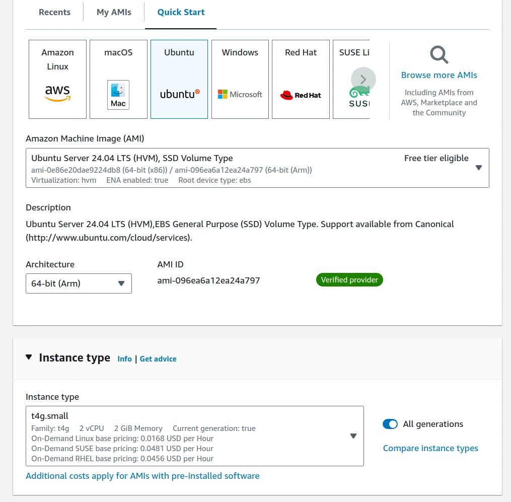This screenshot has width=511, height=502.
Task: Open the Recents tab
Action: pos(54,12)
